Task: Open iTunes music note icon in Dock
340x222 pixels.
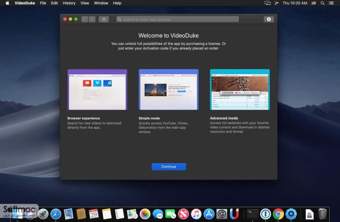Action: (196, 214)
